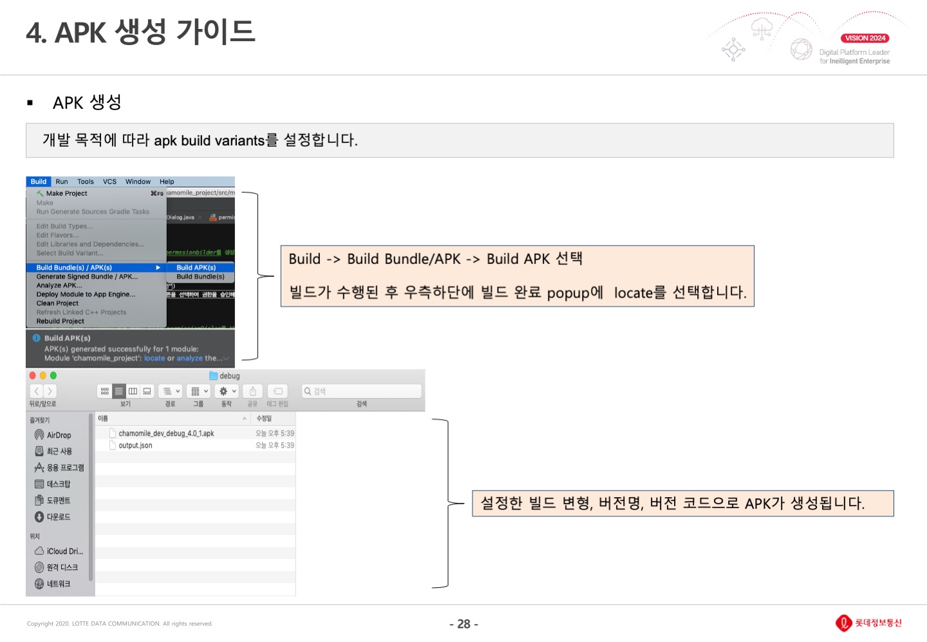Click the red close button of Finder window
This screenshot has width=927, height=642.
[32, 375]
